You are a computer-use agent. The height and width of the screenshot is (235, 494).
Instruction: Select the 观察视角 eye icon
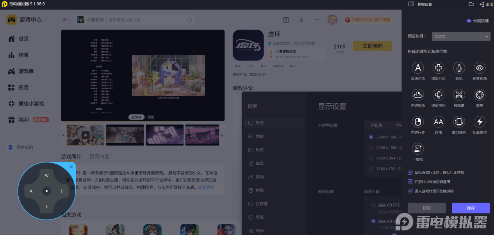coord(480,68)
